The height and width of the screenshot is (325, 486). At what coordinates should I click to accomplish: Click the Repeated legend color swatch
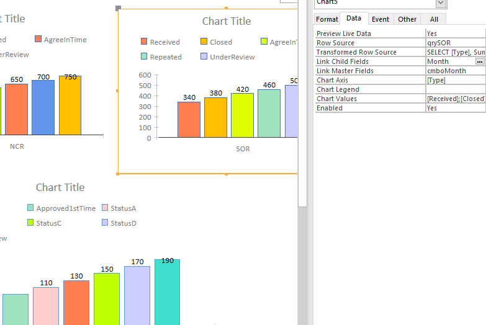[144, 56]
